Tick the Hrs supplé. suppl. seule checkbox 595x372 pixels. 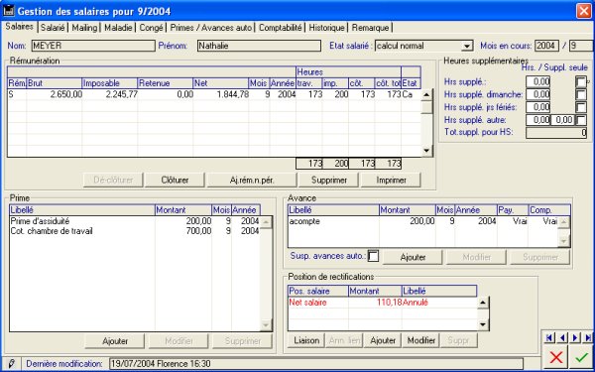coord(581,81)
